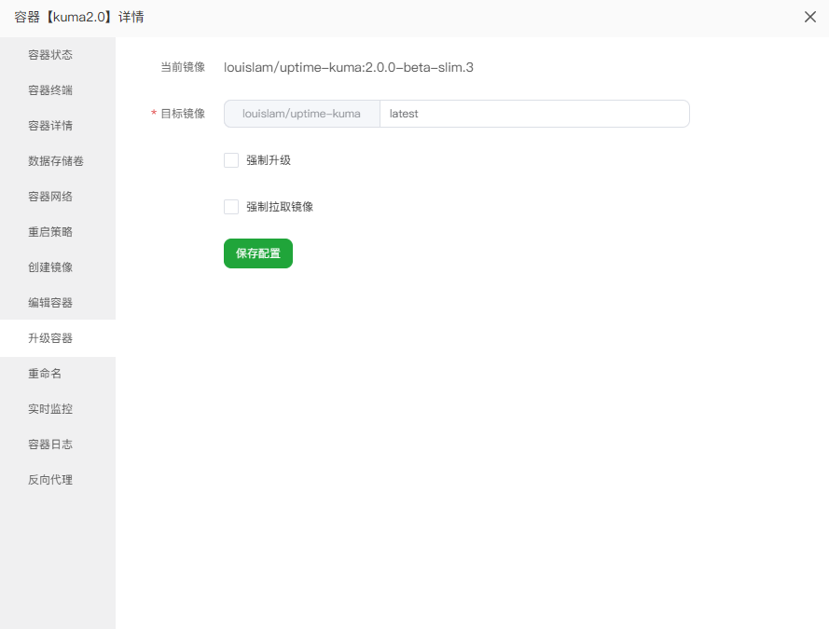Click the target image tag field containing latest

pyautogui.click(x=533, y=114)
